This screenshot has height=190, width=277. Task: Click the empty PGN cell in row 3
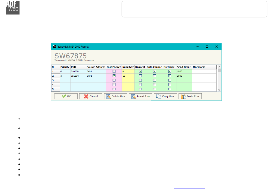pyautogui.click(x=78, y=80)
